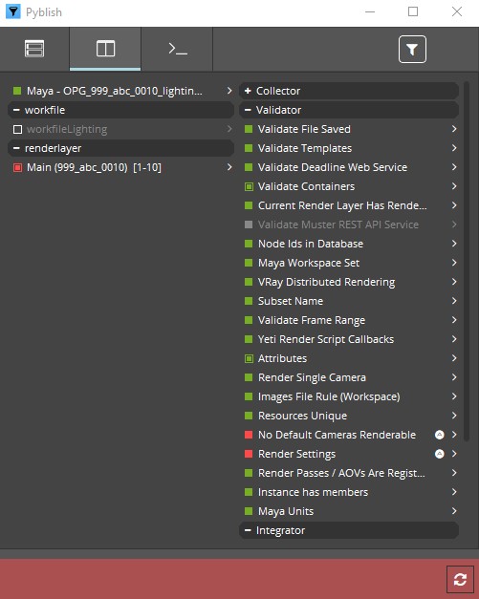
Task: Select Validate Deadline Web Service row text
Action: click(x=333, y=167)
